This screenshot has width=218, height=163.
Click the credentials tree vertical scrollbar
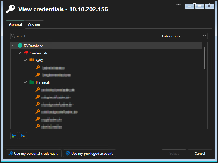pos(205,58)
